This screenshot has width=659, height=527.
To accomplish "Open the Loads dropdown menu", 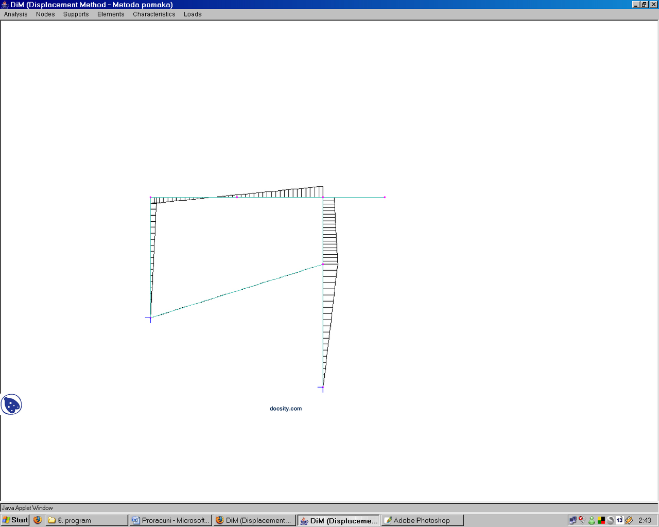I will click(x=193, y=14).
